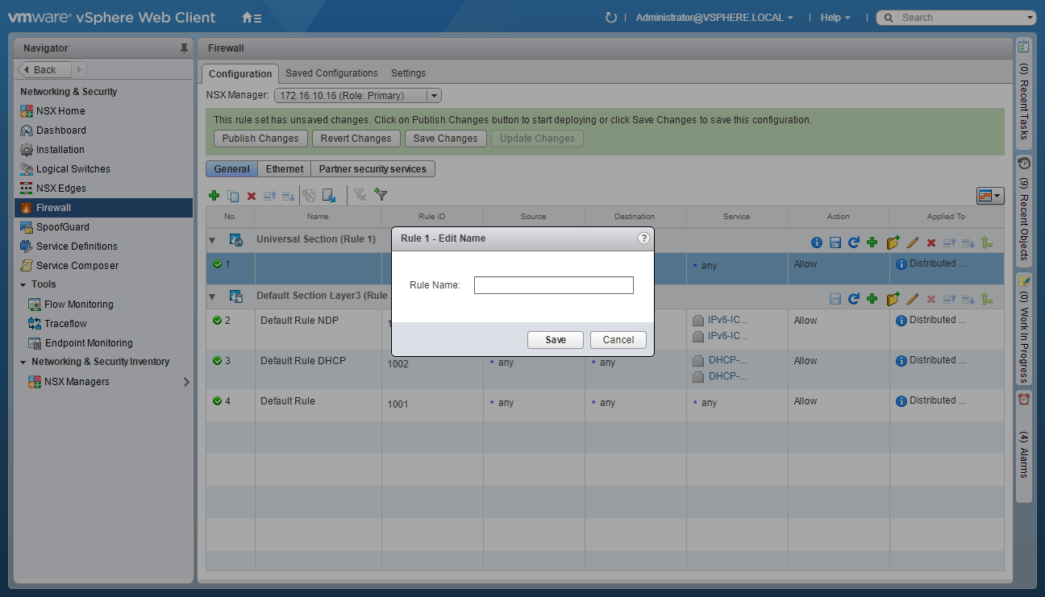This screenshot has width=1045, height=597.
Task: Toggle enabled check for Default Rule NDP
Action: (x=217, y=321)
